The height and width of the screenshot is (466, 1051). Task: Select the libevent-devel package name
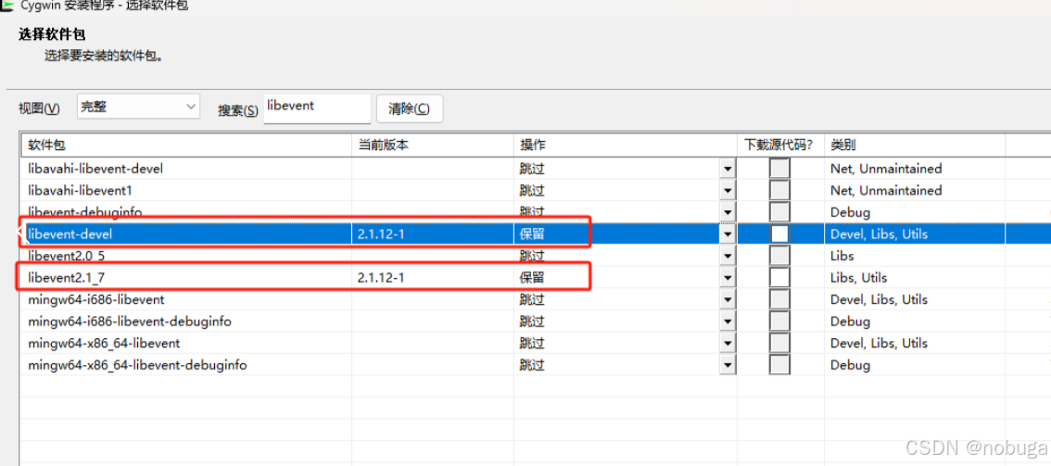tap(70, 234)
